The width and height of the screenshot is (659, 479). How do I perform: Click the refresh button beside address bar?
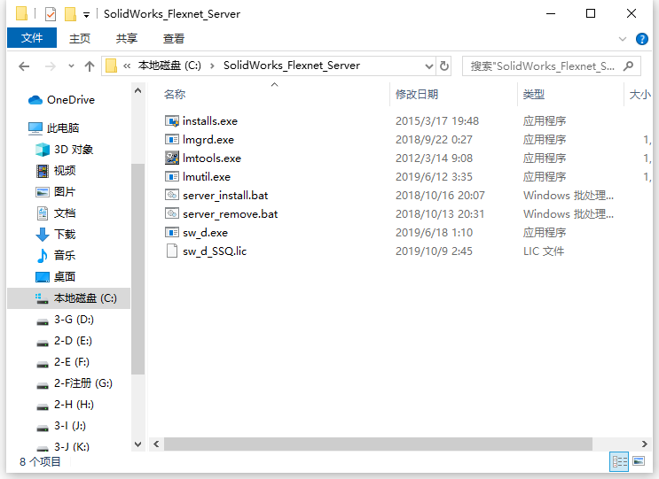443,66
